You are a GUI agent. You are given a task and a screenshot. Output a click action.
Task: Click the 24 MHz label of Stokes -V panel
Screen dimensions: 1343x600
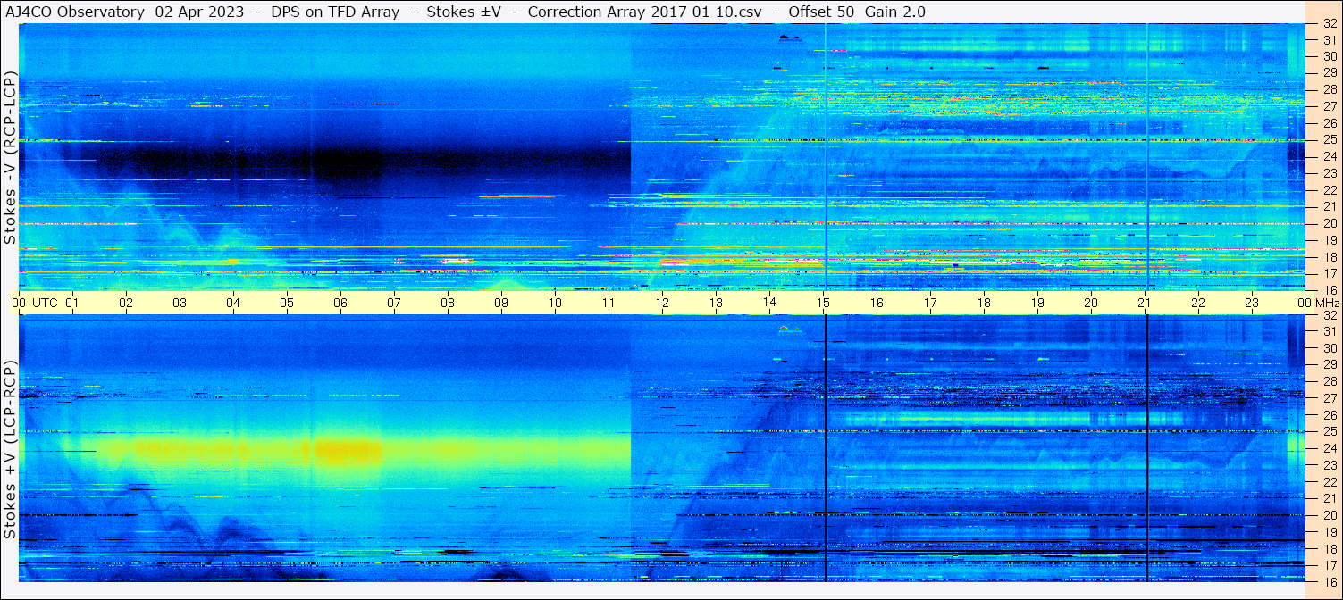(x=1330, y=156)
